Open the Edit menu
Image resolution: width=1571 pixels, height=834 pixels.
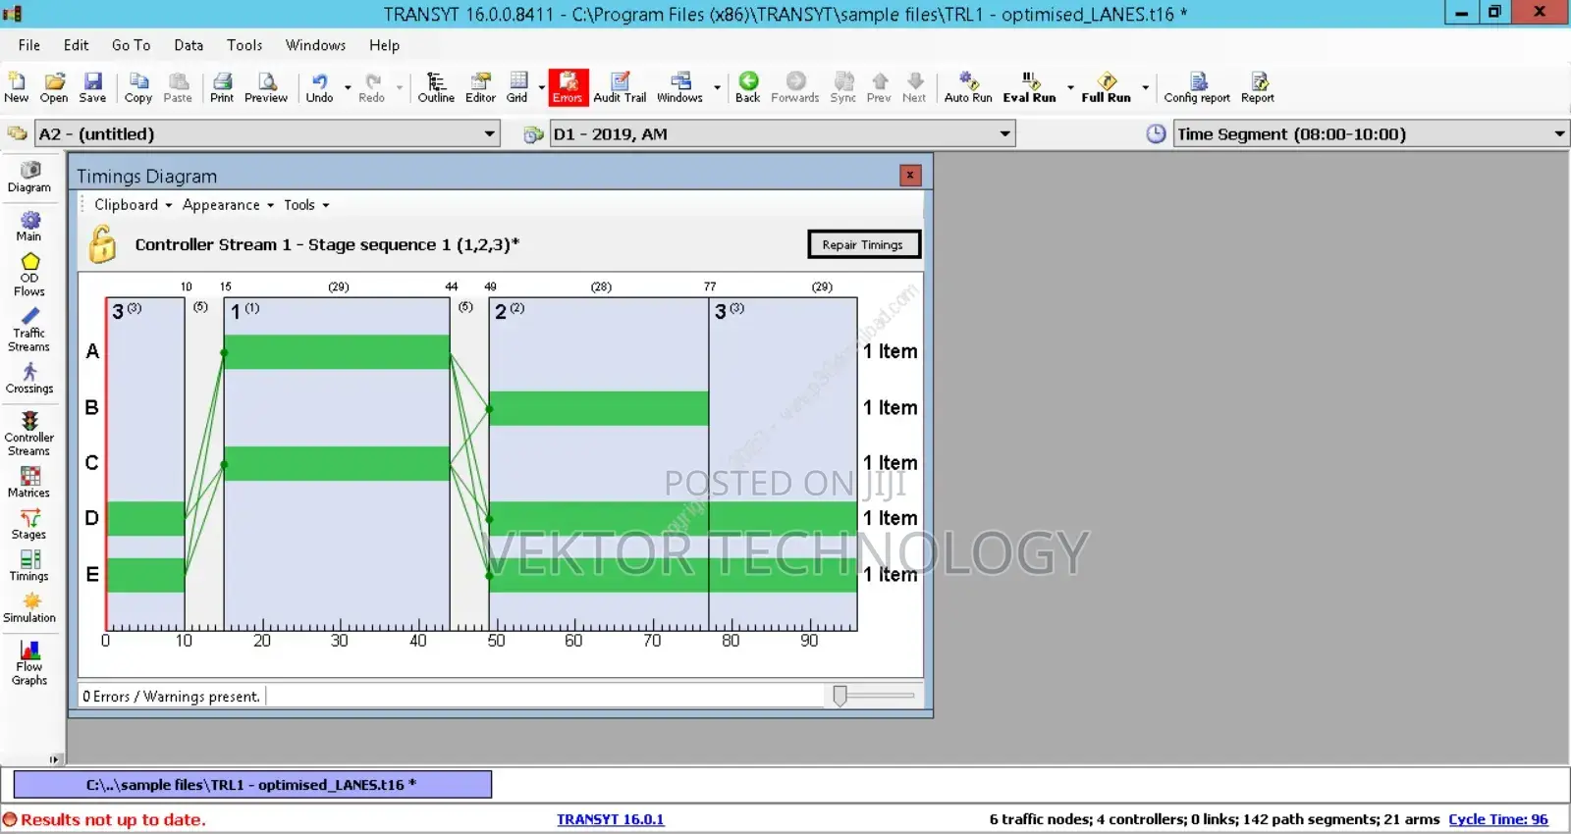point(76,45)
